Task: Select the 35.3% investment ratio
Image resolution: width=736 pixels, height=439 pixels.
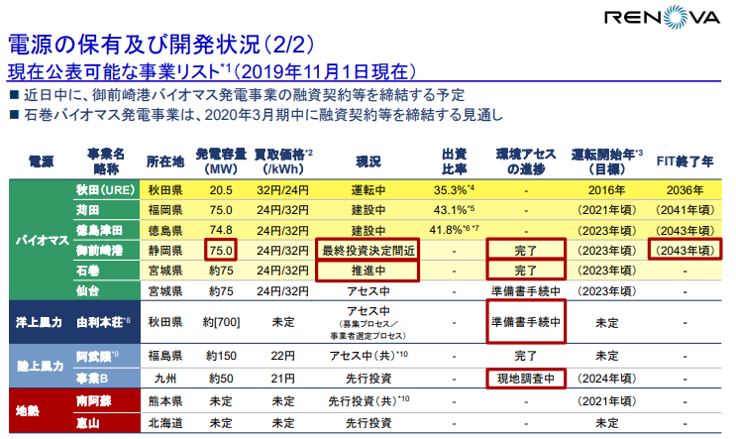Action: (454, 190)
